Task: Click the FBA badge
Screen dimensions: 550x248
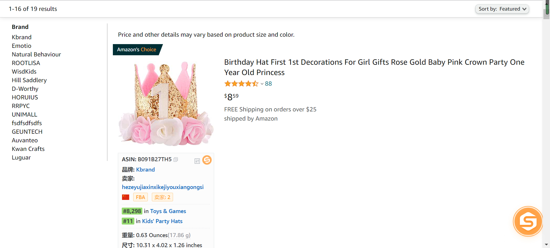Action: [x=140, y=197]
